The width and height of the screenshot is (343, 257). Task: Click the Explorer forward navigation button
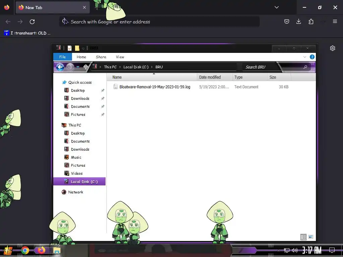pos(70,67)
